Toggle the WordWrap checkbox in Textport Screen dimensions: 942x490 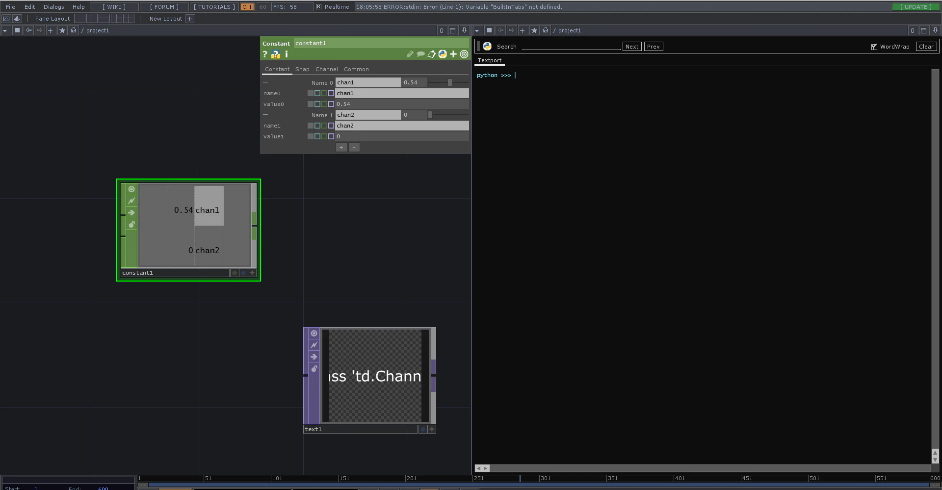[x=874, y=47]
